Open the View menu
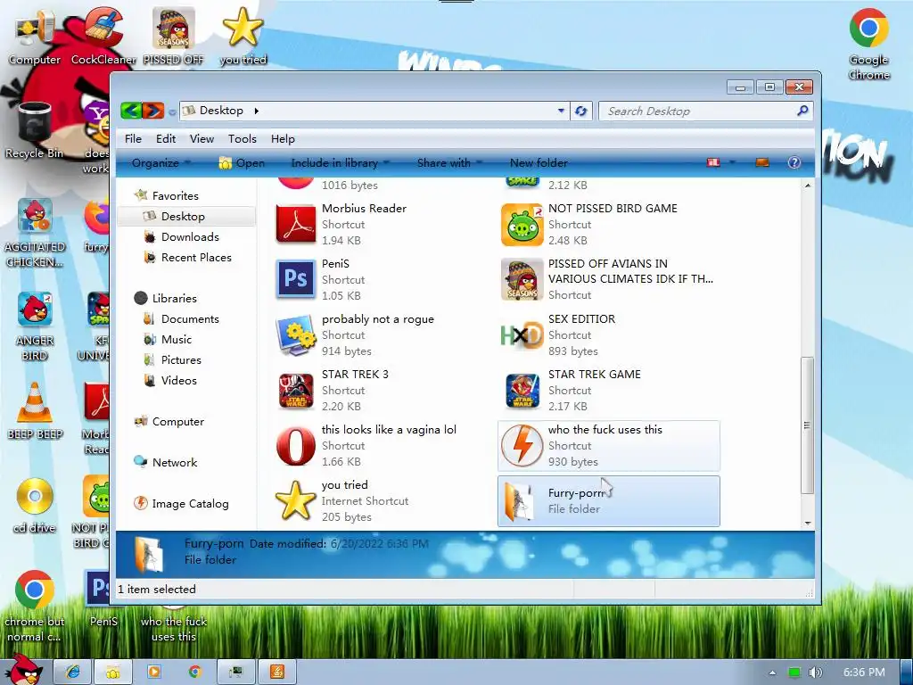The width and height of the screenshot is (913, 685). pyautogui.click(x=202, y=138)
